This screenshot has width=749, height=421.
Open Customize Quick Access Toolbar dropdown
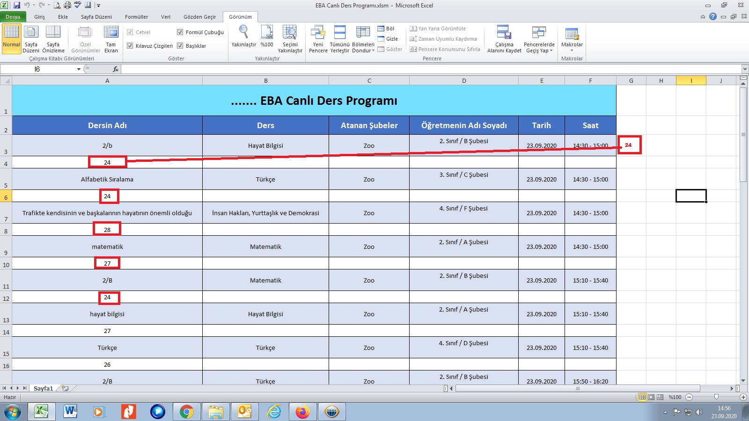tap(99, 6)
